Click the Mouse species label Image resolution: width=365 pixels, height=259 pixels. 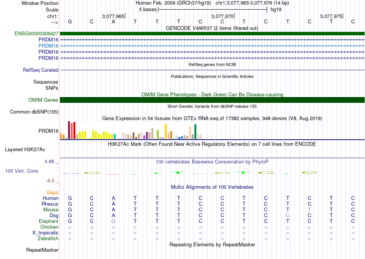[51, 210]
